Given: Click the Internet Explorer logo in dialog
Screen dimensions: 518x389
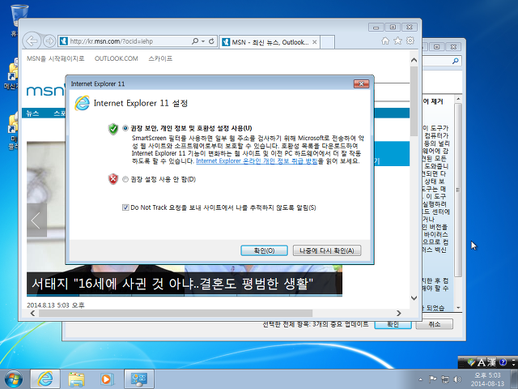Looking at the screenshot, I should pyautogui.click(x=82, y=103).
